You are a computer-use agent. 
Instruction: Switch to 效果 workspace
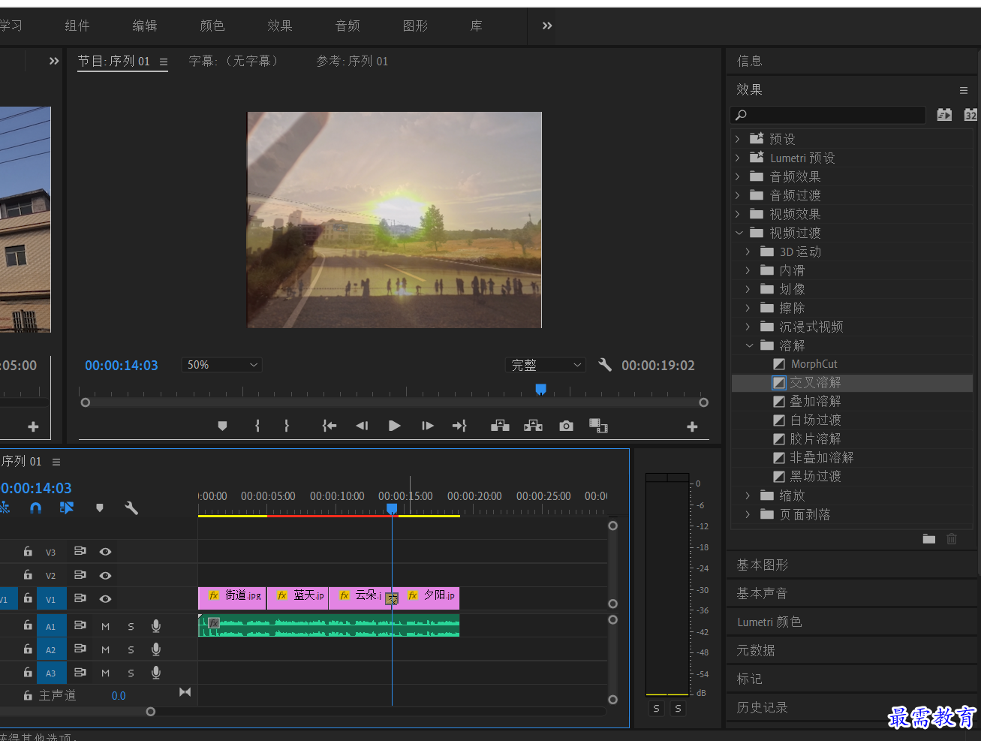click(x=280, y=26)
